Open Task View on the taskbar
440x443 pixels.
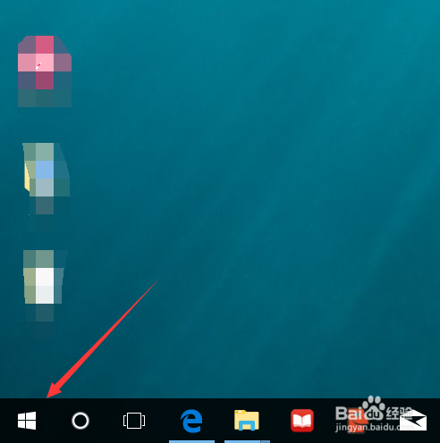point(134,421)
